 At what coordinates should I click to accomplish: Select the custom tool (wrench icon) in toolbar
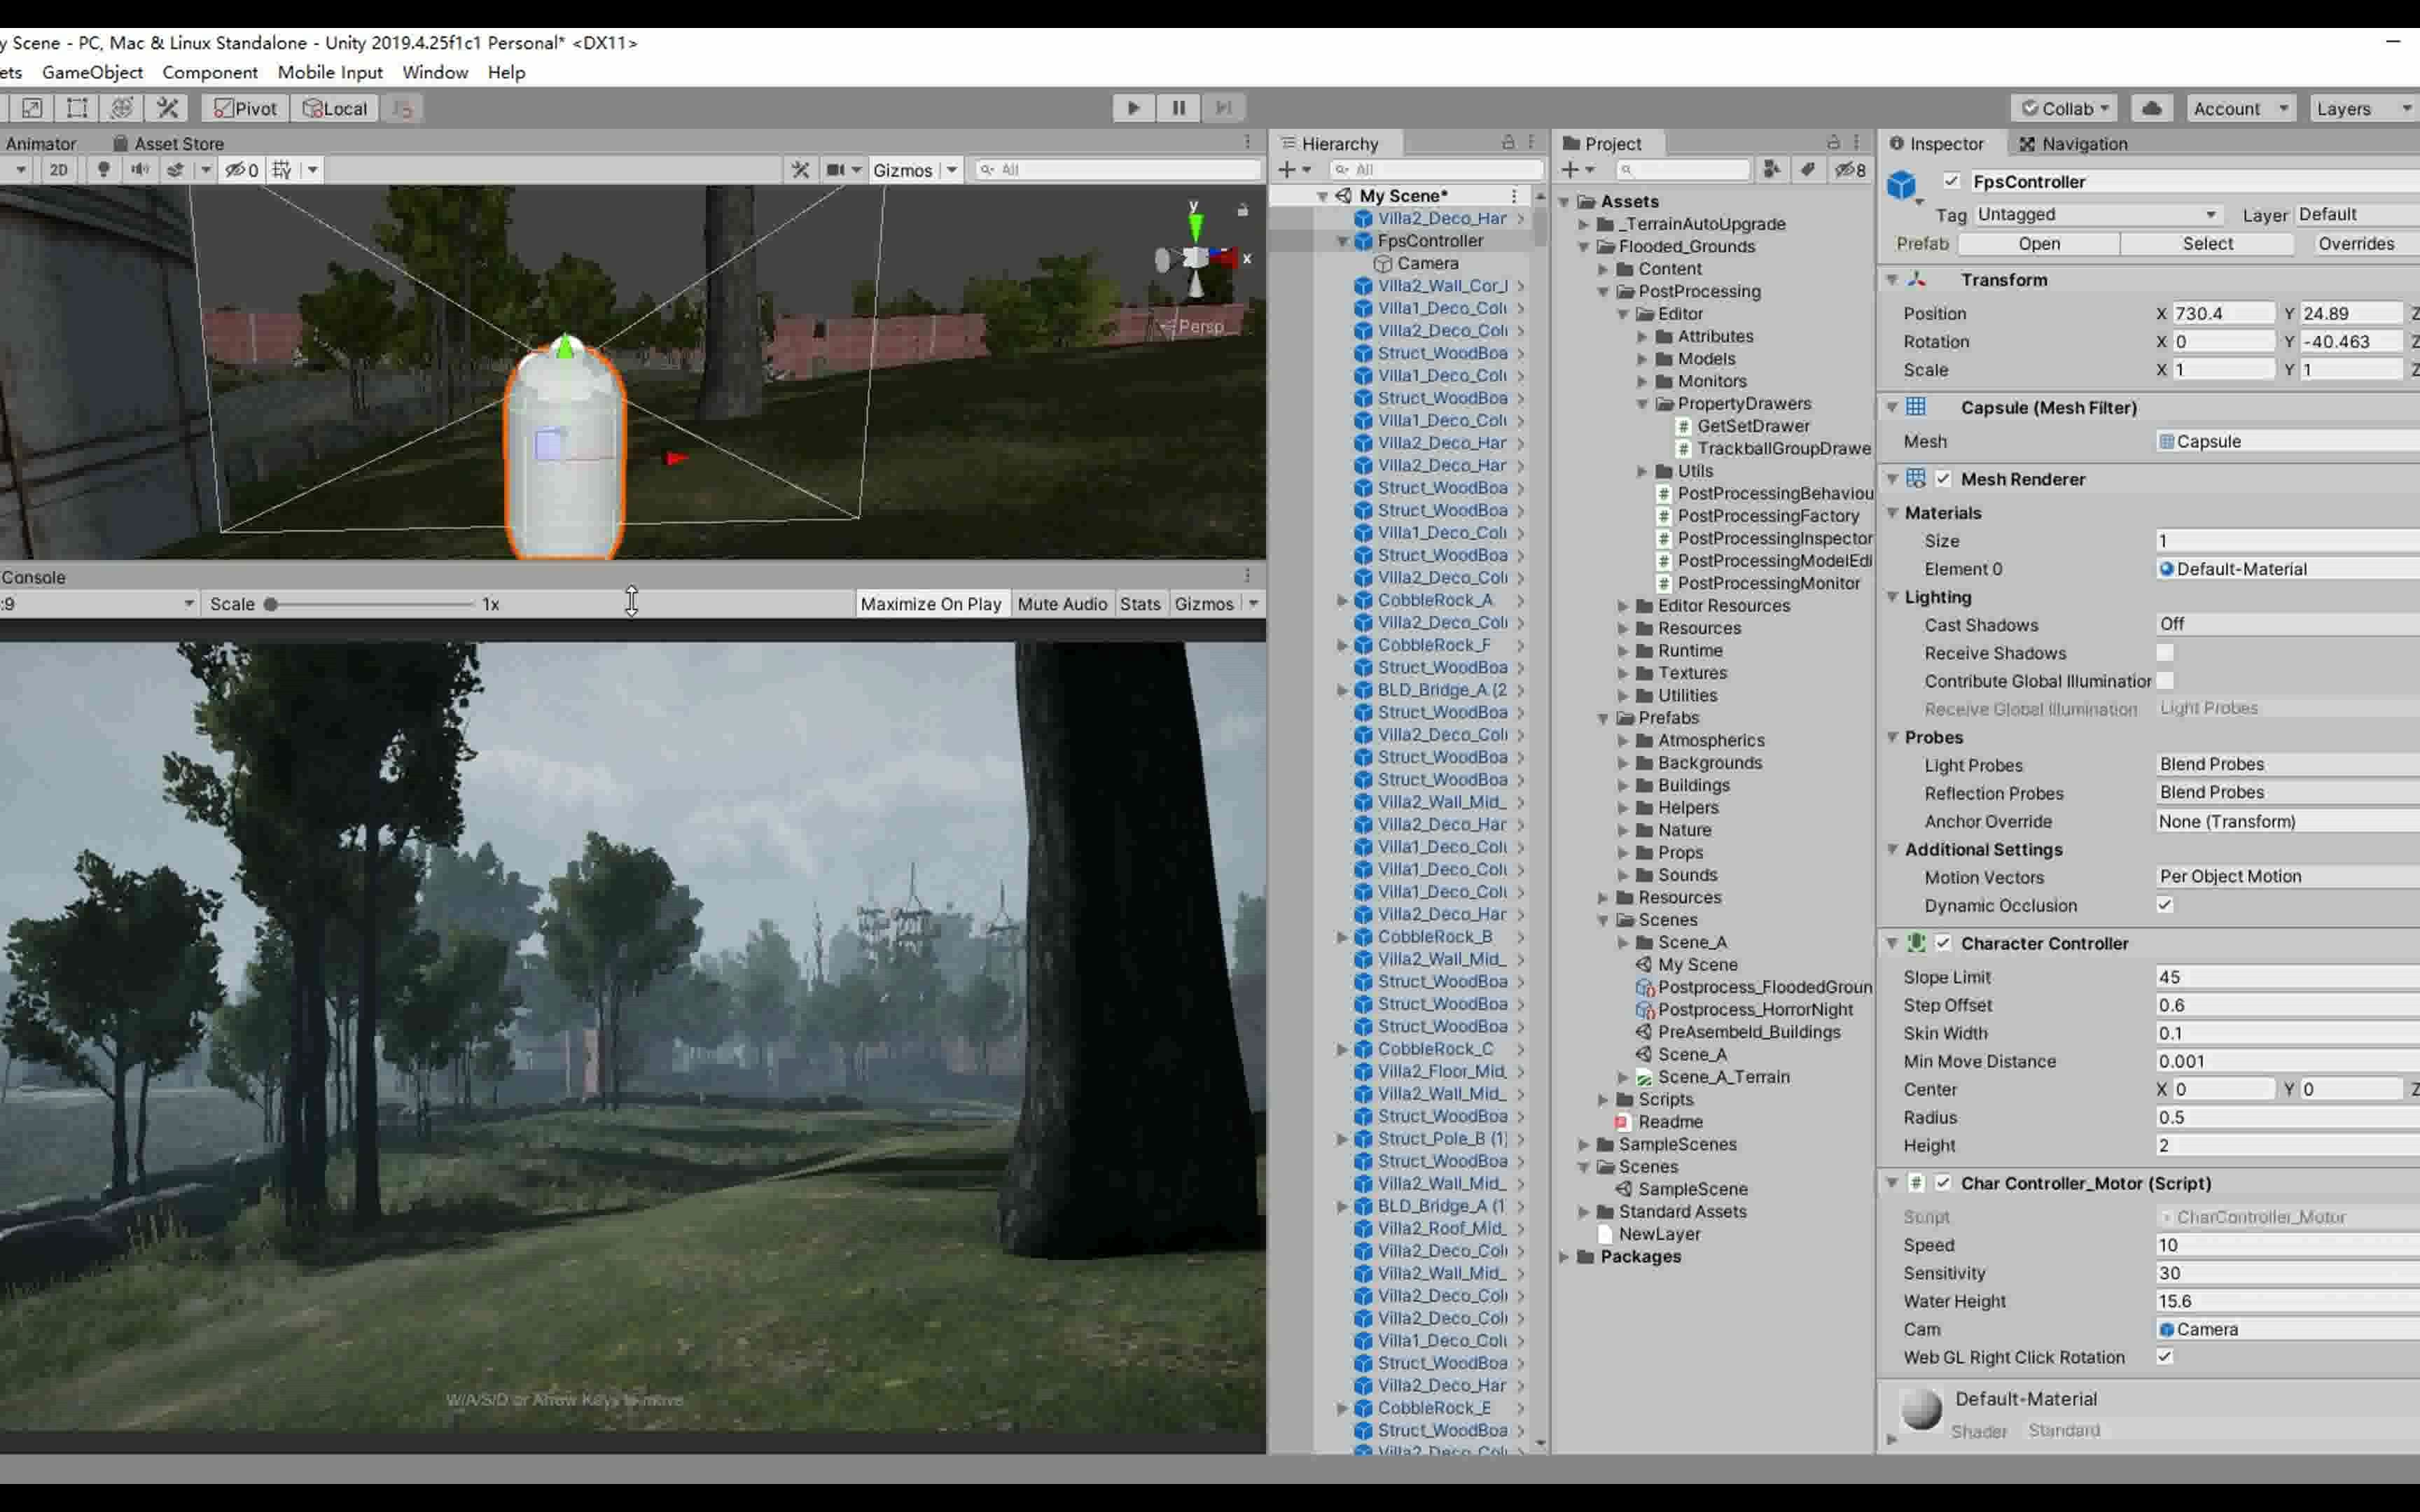pos(168,107)
